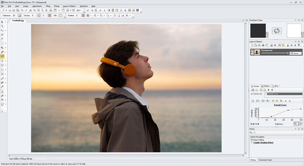Switch to the Commands Script tab

[x=265, y=160]
